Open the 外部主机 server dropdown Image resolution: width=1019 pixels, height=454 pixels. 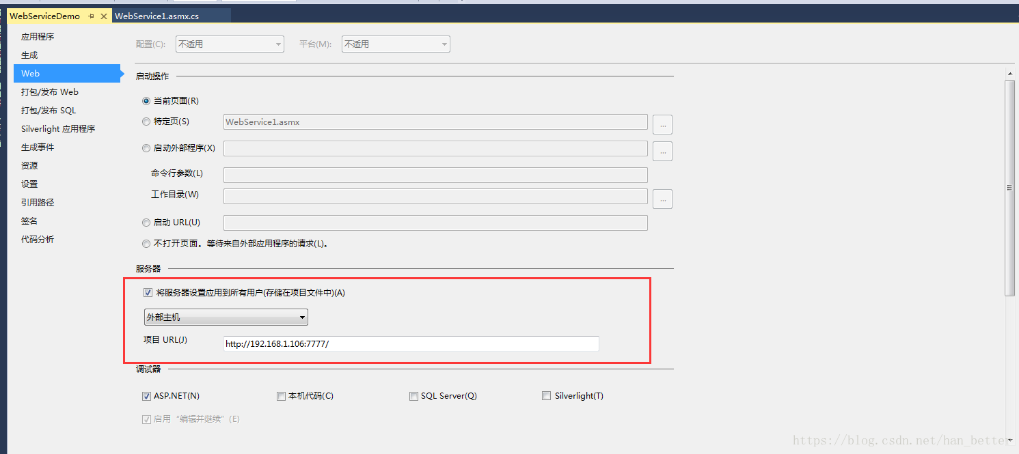(226, 317)
